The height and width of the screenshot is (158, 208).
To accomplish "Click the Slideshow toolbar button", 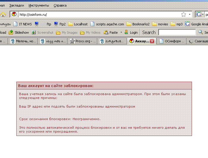I will (18, 32).
